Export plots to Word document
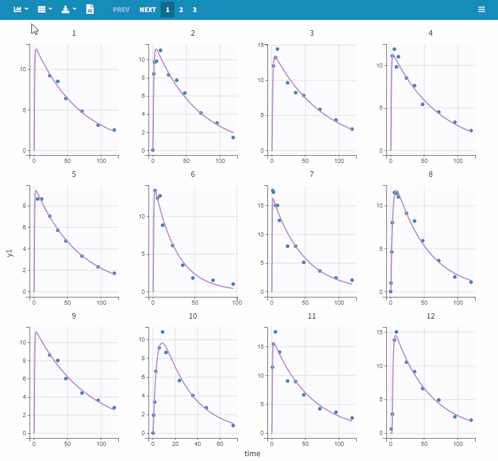The image size is (498, 461). click(90, 10)
